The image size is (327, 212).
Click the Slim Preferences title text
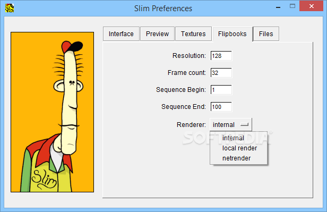(x=163, y=9)
